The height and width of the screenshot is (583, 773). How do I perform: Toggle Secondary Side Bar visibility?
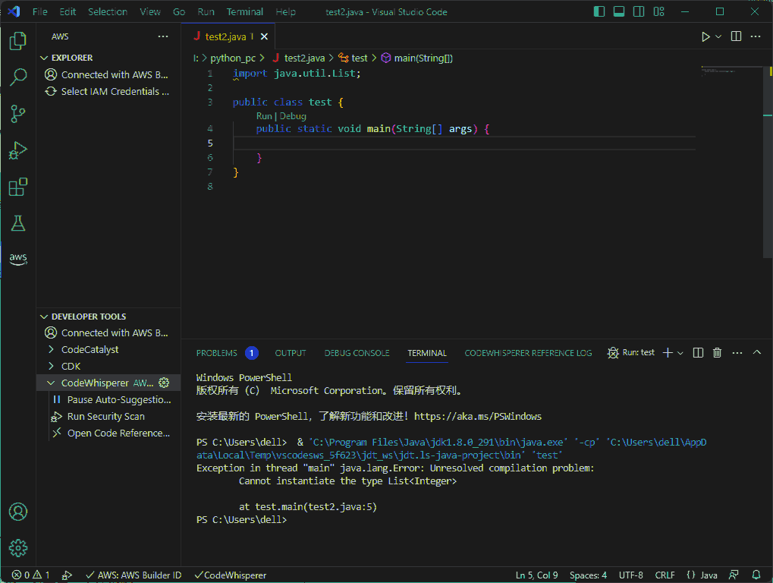tap(639, 11)
